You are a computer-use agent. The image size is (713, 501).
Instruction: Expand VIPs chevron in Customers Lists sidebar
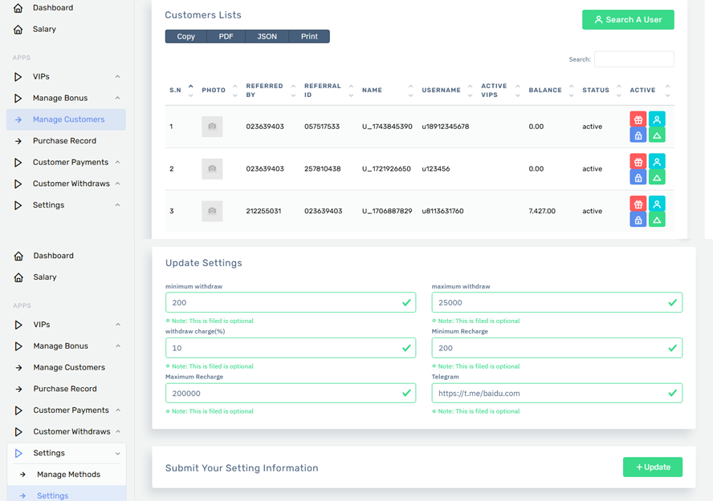coord(117,77)
